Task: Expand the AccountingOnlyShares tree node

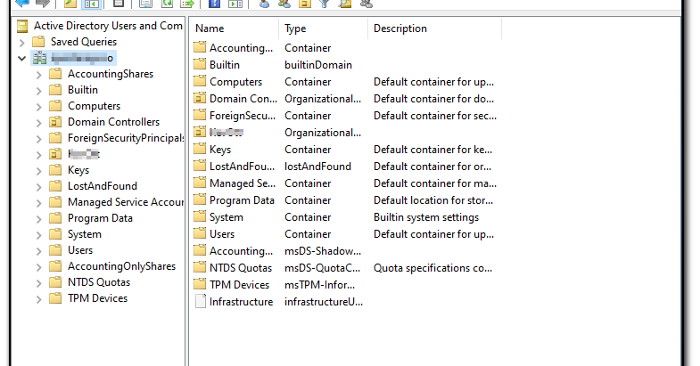Action: [x=39, y=267]
